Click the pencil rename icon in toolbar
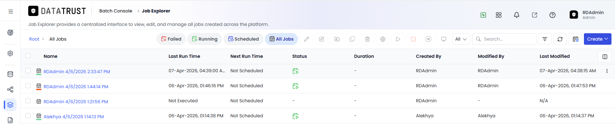 306,39
